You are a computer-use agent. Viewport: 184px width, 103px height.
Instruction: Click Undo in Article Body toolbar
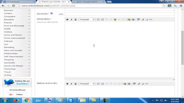pos(107,19)
